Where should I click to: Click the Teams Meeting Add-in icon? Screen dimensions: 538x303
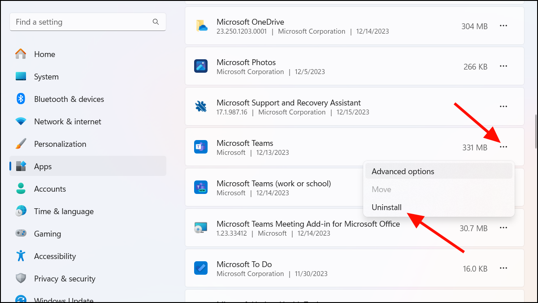pyautogui.click(x=201, y=228)
